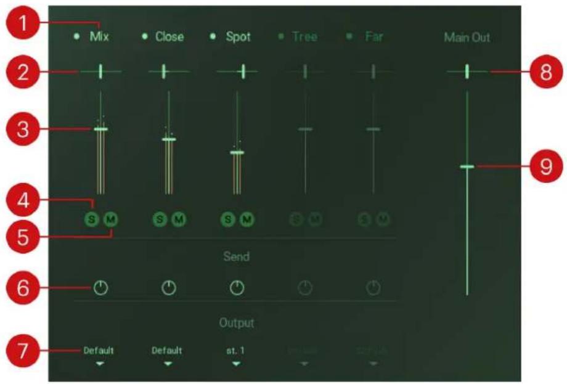The width and height of the screenshot is (567, 384).
Task: Click the Main Out pan slider
Action: (x=467, y=71)
